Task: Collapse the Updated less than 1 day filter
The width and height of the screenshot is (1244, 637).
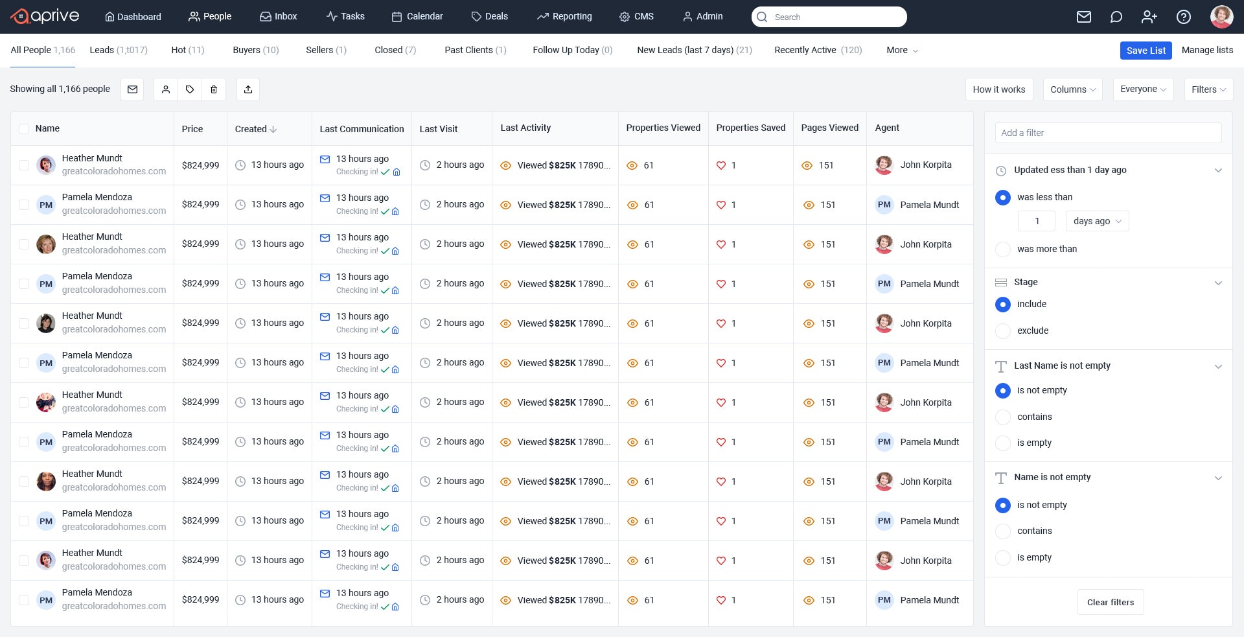Action: pyautogui.click(x=1218, y=170)
